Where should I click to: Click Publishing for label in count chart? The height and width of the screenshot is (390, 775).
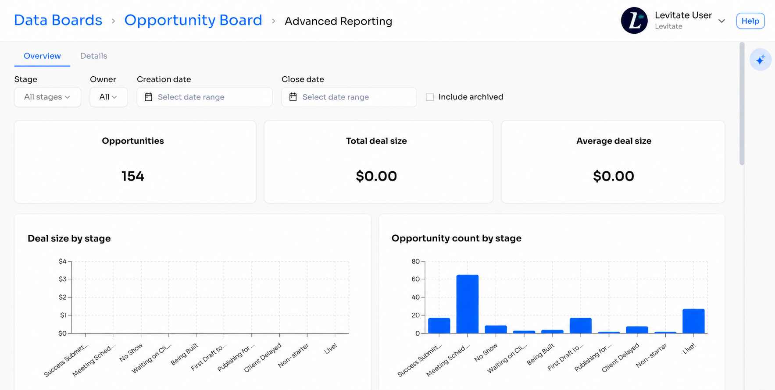593,358
